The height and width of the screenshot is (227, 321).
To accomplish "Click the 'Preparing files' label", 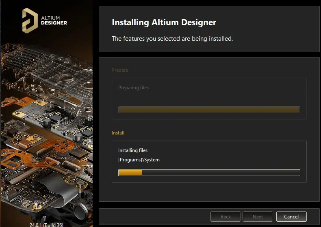I will [133, 88].
